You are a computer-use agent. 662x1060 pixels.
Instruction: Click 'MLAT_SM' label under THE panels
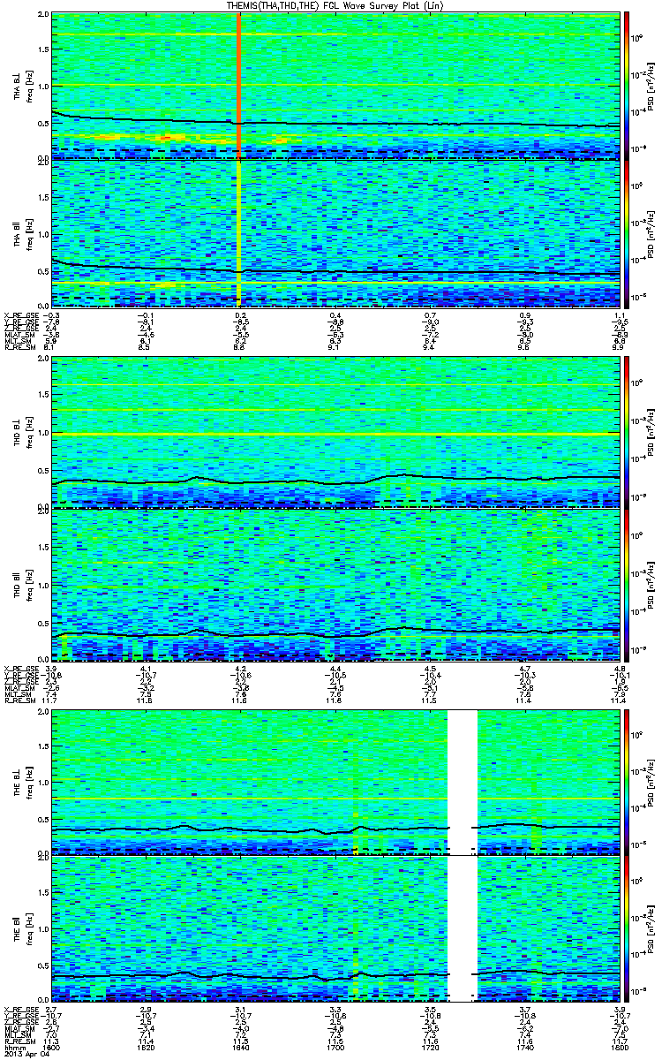[x=19, y=1027]
